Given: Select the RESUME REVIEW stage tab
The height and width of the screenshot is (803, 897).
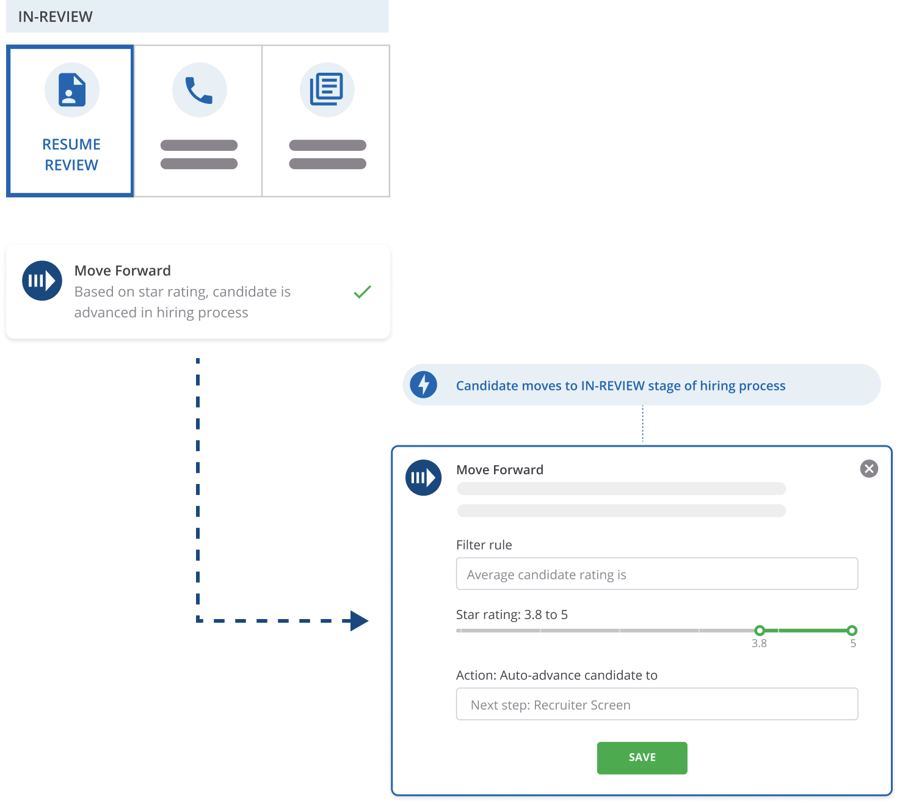Looking at the screenshot, I should (71, 155).
